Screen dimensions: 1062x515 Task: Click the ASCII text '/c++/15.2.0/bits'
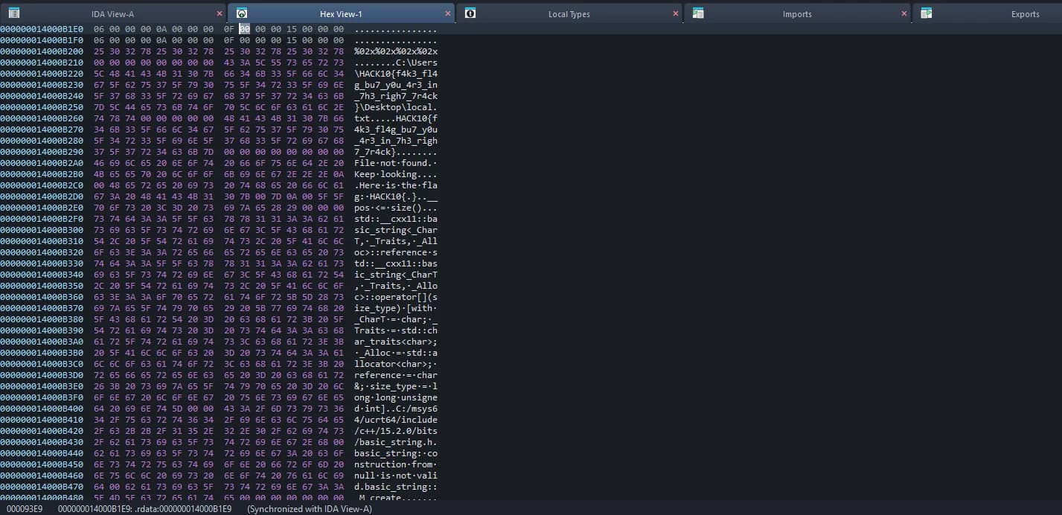[396, 431]
